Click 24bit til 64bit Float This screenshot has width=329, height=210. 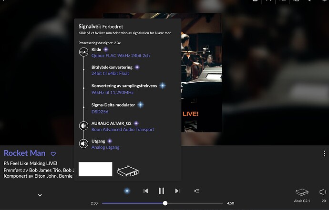[110, 74]
